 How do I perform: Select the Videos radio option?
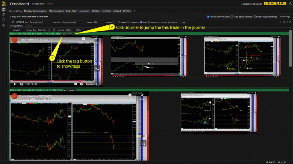pos(119,22)
